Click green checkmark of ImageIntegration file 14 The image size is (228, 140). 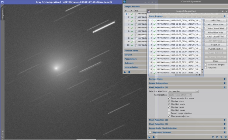tap(154, 66)
